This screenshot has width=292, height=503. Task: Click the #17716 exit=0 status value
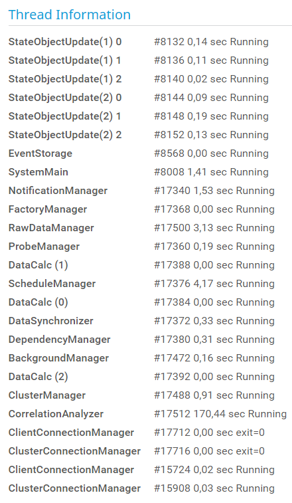[209, 451]
